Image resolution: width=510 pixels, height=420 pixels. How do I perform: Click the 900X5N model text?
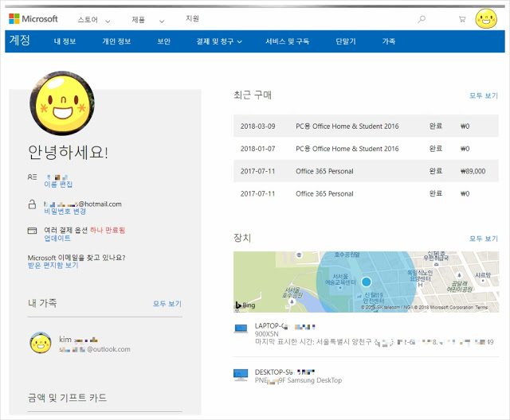[267, 334]
